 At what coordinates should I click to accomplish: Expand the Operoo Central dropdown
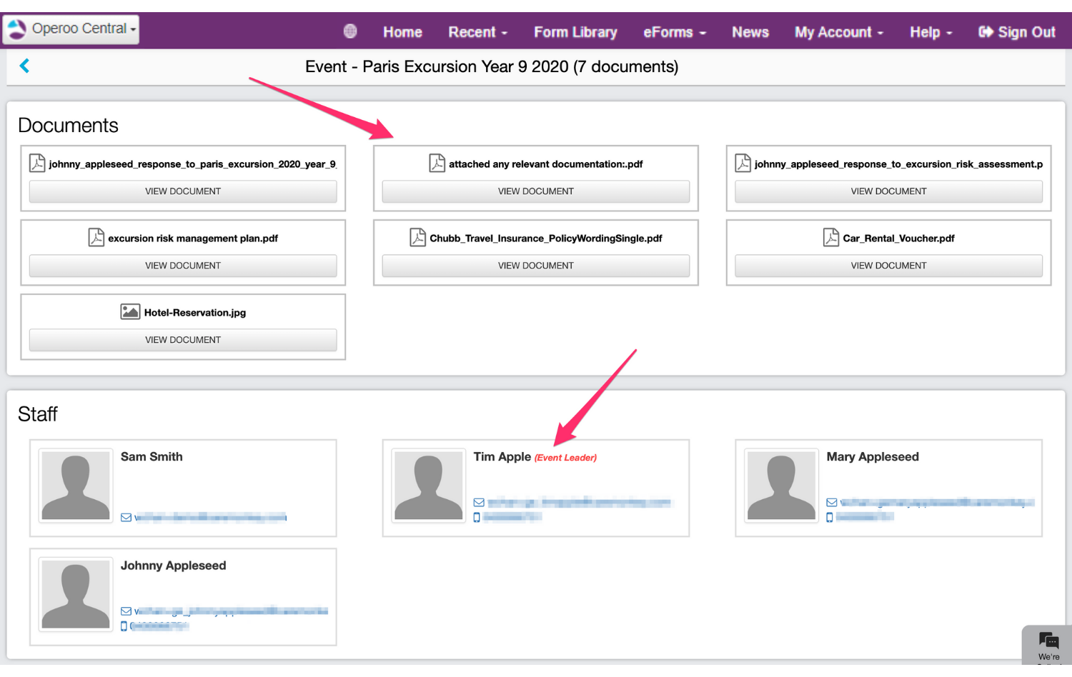point(71,29)
